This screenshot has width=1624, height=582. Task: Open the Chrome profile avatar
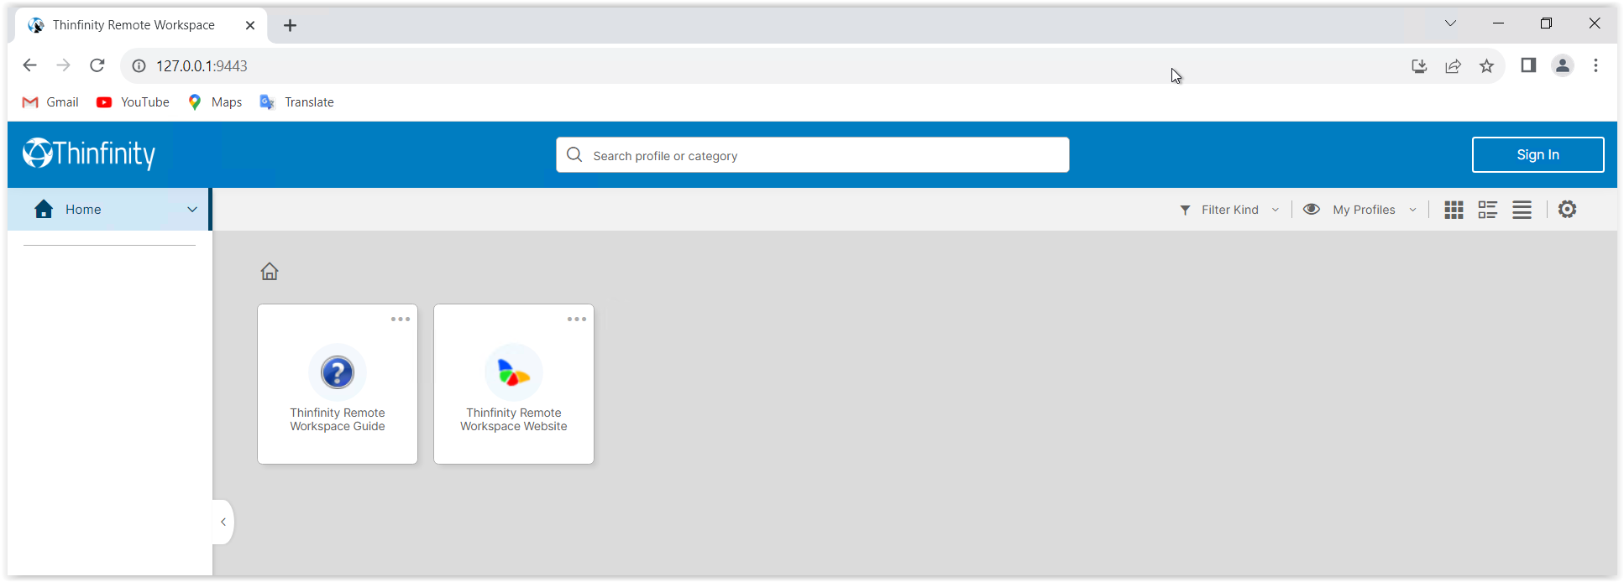tap(1562, 65)
